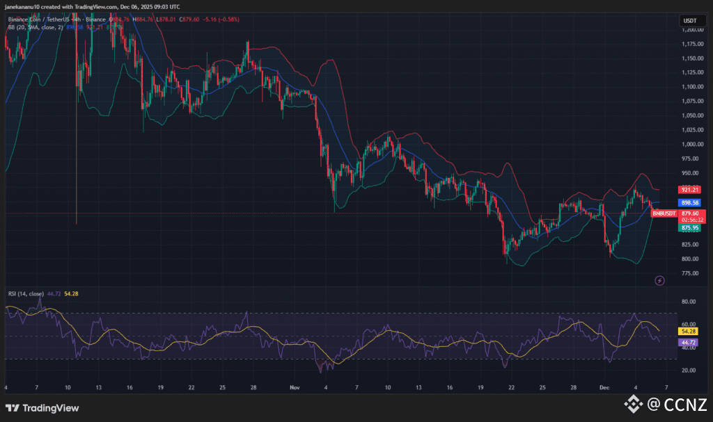Click the Dec marker on the time axis
Screen dimensions: 713x422
604,387
